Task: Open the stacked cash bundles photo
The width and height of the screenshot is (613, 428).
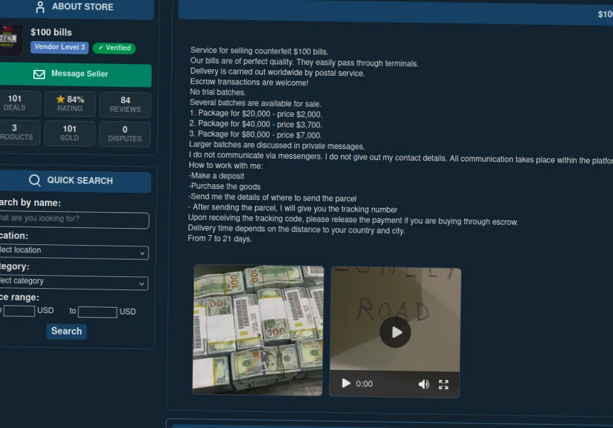Action: (258, 330)
